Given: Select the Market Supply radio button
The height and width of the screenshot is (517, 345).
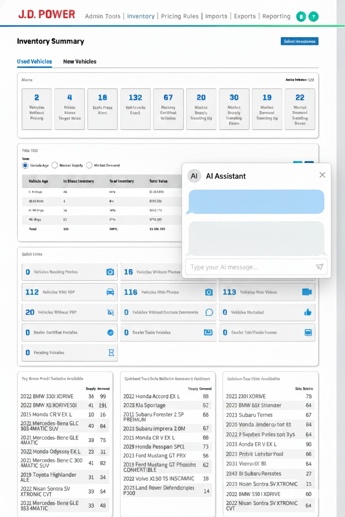Looking at the screenshot, I should click(55, 165).
